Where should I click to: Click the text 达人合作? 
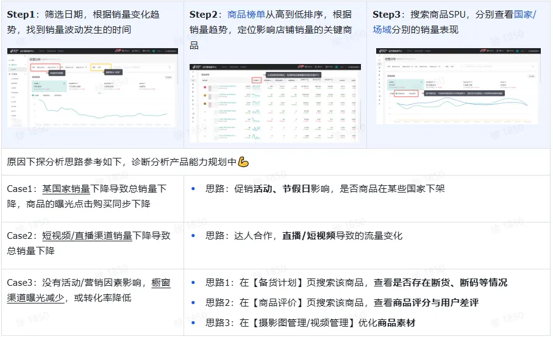(x=253, y=236)
